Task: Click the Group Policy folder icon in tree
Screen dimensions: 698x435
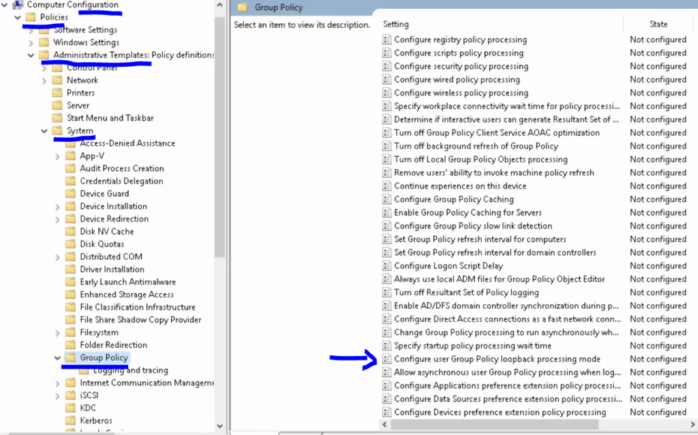Action: [70, 357]
